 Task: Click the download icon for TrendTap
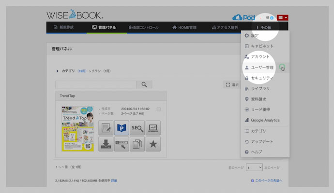(x=106, y=144)
